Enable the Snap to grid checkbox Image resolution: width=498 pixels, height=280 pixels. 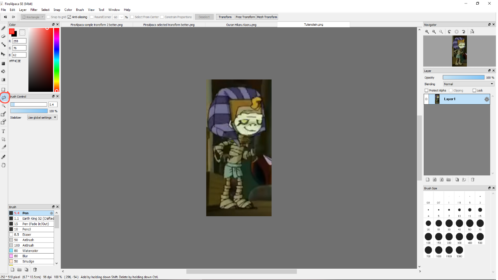pos(48,17)
